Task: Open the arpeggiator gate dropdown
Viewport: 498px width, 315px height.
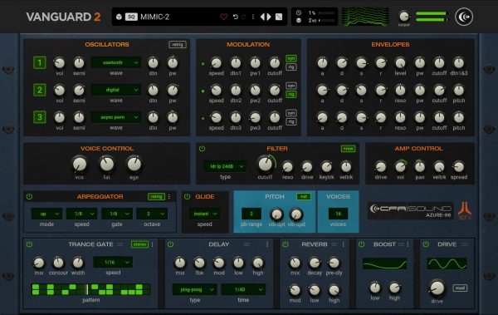Action: point(117,214)
